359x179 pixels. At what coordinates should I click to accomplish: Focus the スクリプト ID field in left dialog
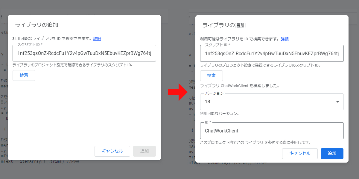point(84,53)
